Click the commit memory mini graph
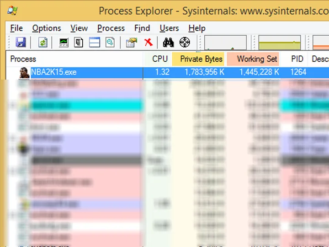The width and height of the screenshot is (329, 247). [x=280, y=43]
